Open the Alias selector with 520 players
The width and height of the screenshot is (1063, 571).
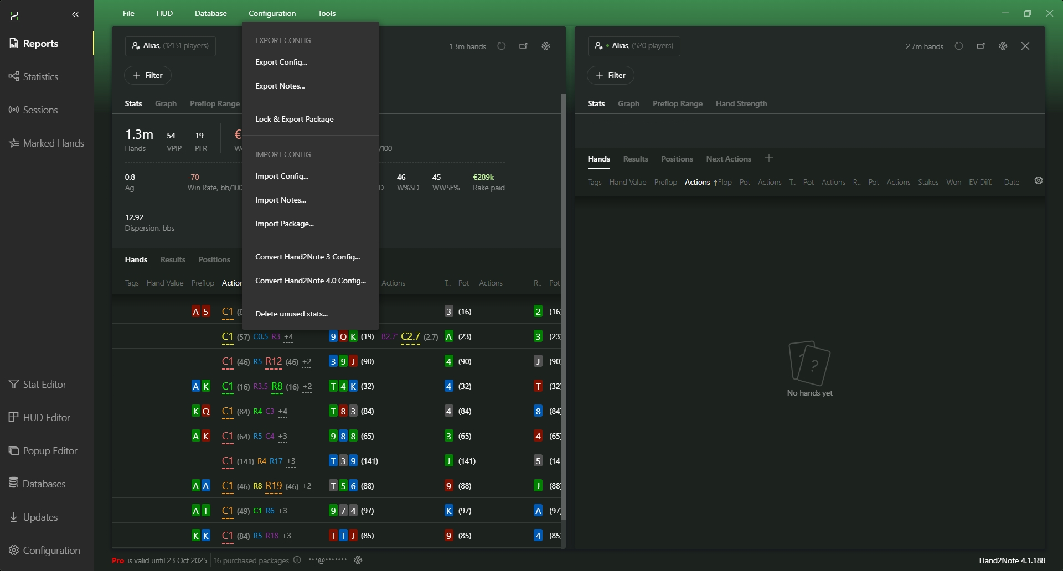[634, 46]
